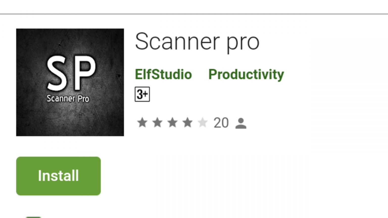Click the Scanner pro app title
388x218 pixels.
click(x=197, y=42)
